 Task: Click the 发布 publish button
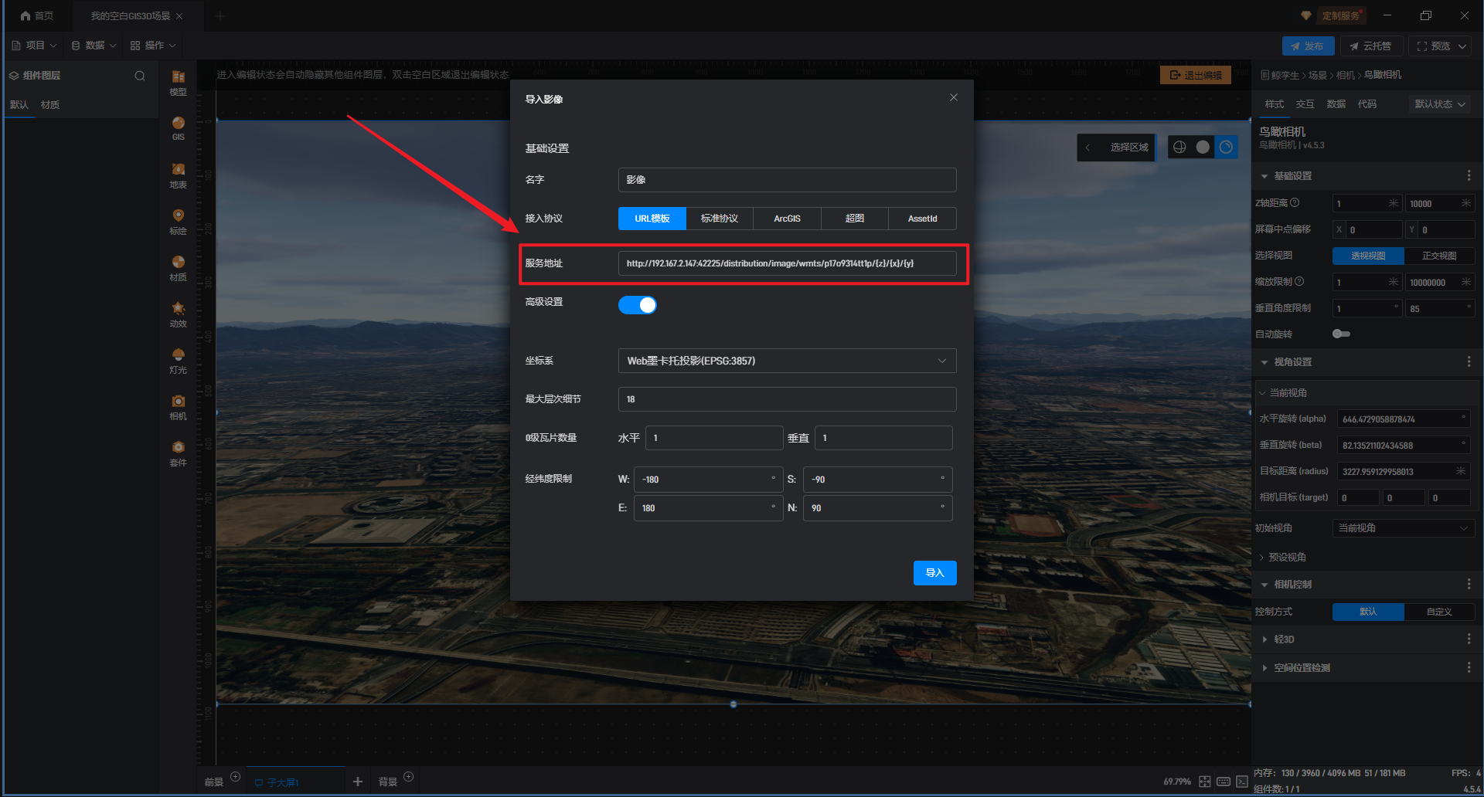(x=1308, y=46)
